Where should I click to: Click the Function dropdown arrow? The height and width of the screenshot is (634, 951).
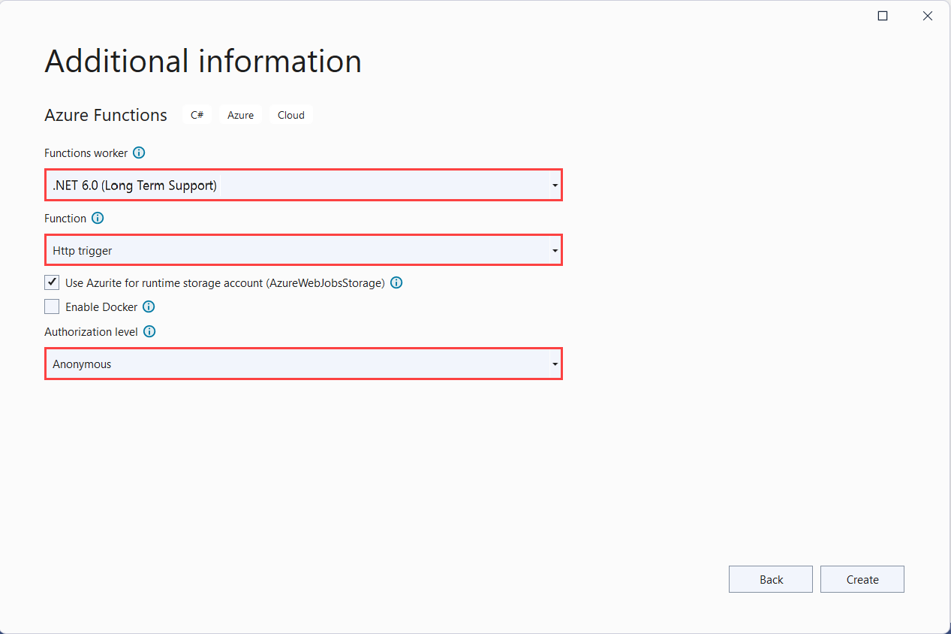coord(554,251)
